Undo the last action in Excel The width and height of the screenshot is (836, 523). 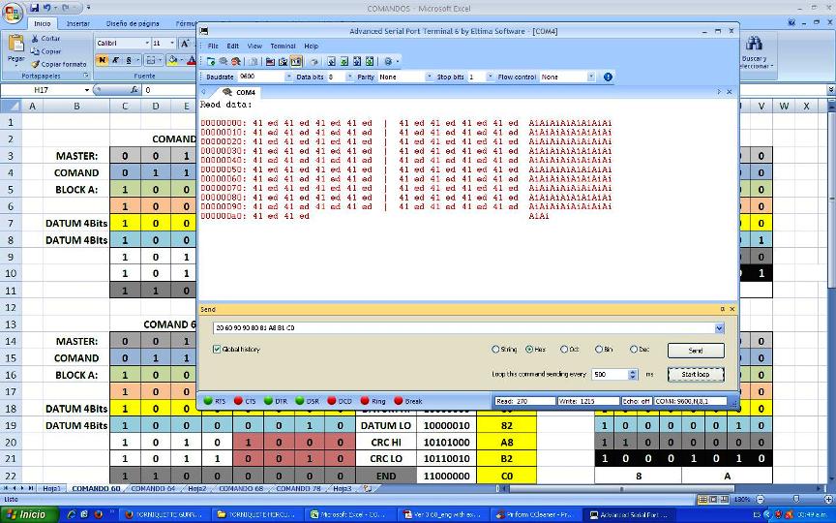(x=46, y=8)
